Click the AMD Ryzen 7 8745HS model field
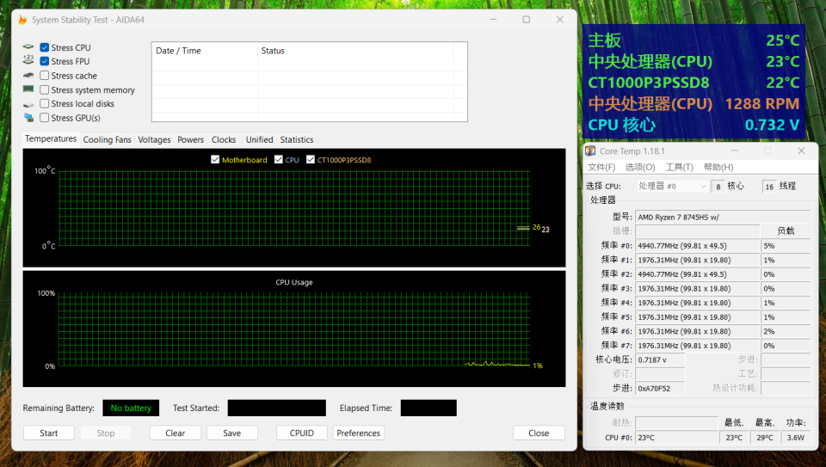 point(723,217)
